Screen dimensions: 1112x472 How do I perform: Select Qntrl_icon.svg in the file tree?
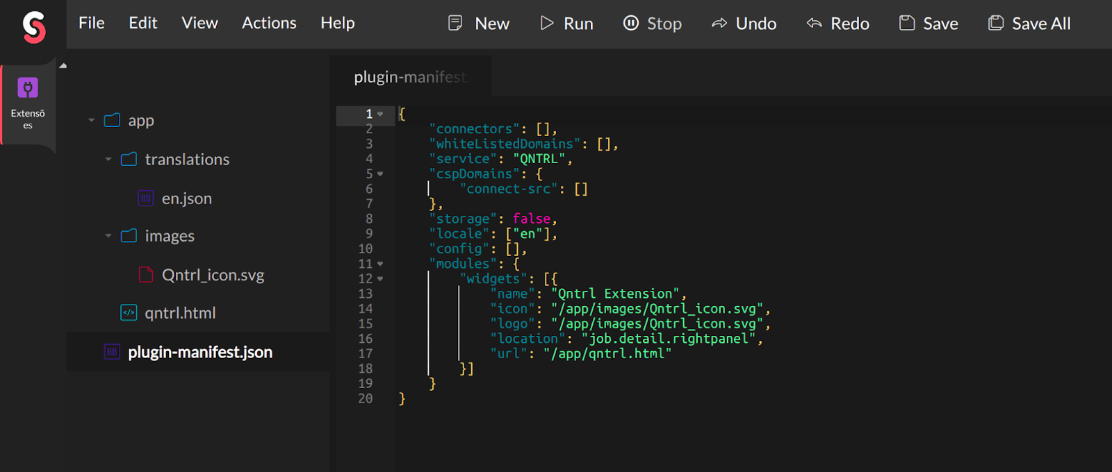(x=213, y=275)
